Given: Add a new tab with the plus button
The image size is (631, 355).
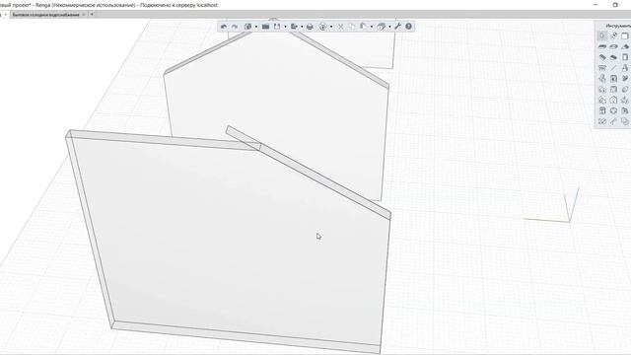Looking at the screenshot, I should pos(92,15).
